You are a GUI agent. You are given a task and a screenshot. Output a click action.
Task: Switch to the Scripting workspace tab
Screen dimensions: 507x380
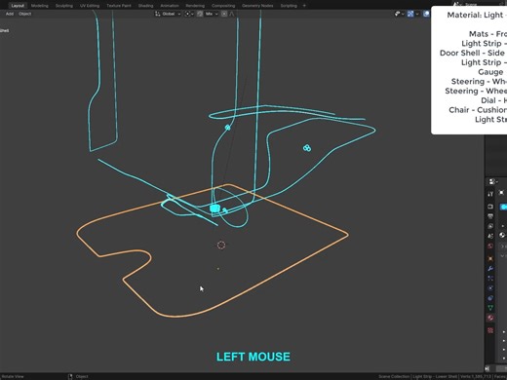pyautogui.click(x=289, y=6)
